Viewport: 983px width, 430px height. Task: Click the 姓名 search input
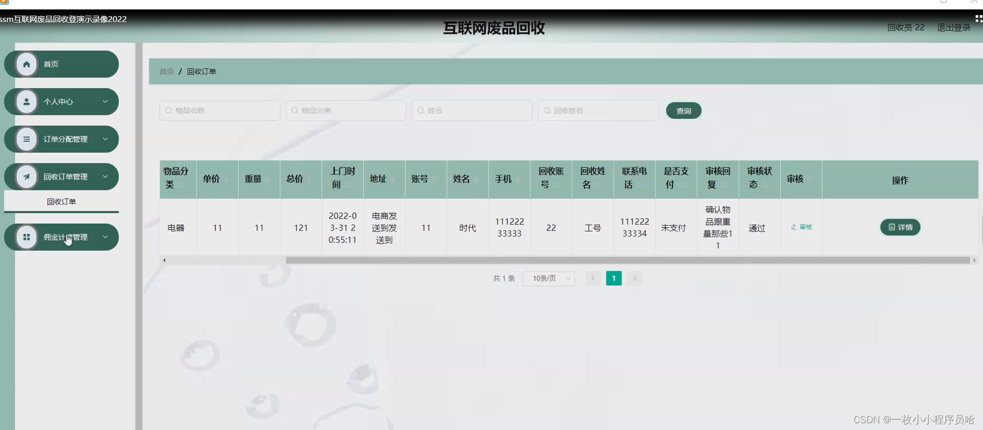click(472, 111)
